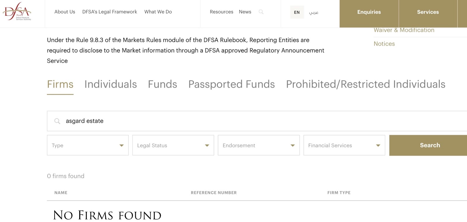
Task: Expand the Legal Status dropdown
Action: point(173,145)
